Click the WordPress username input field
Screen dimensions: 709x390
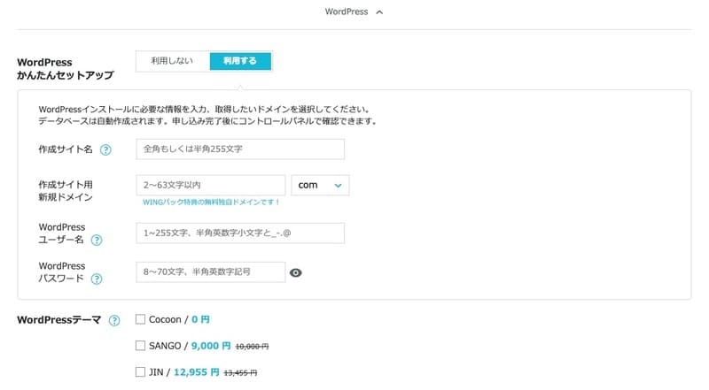pyautogui.click(x=240, y=233)
